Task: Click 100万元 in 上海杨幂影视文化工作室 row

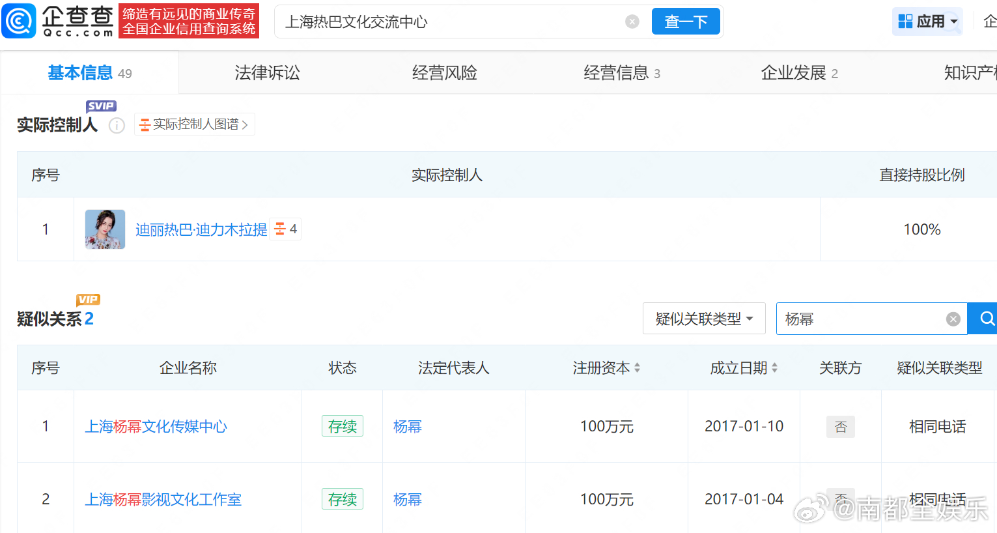Action: pyautogui.click(x=607, y=500)
